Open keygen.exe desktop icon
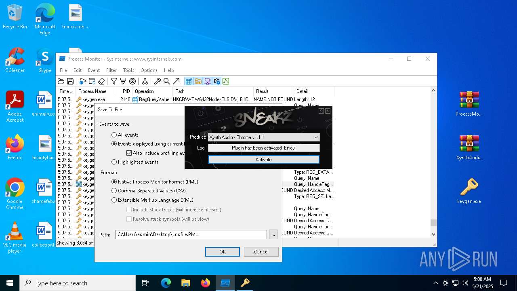Viewport: 517px width, 291px height. [469, 191]
